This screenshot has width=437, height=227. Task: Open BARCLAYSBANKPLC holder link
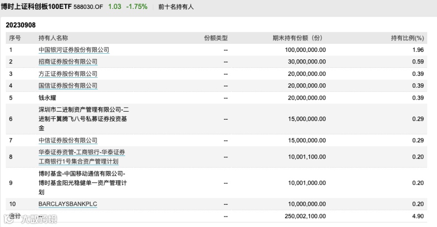(x=68, y=204)
